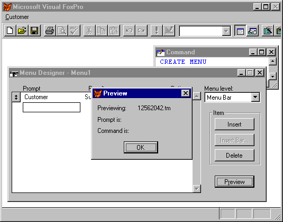Screen dimensions: 283x222
Task: Maximize the Command window
Action: point(262,52)
